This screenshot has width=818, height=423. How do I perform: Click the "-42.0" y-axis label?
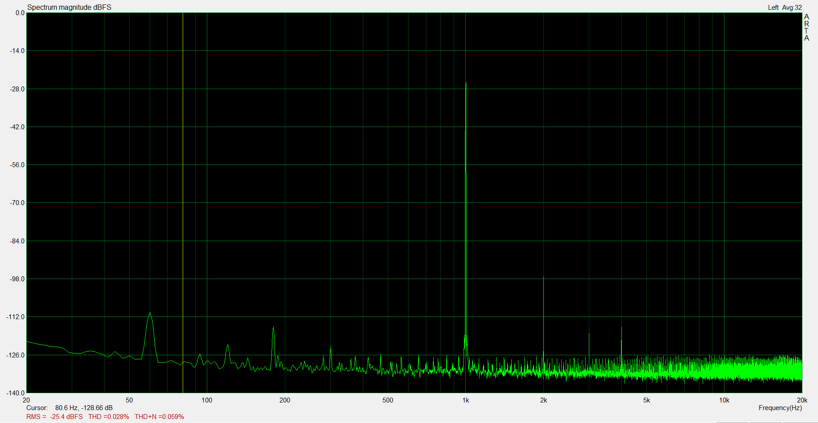17,127
